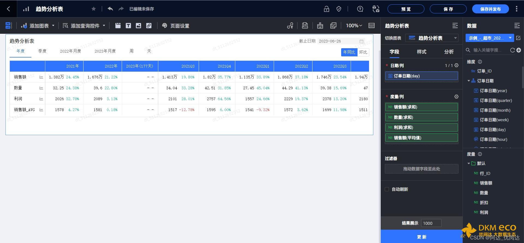Click the 预览 button

pos(406,9)
